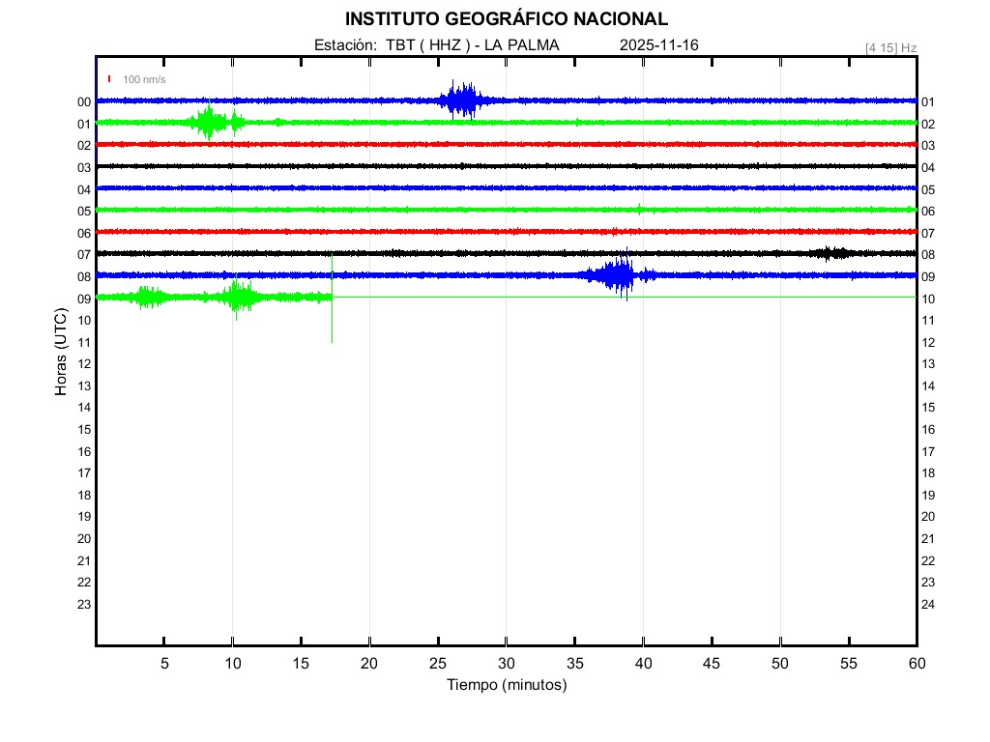990x742 pixels.
Task: Select the red trace for hour 06
Action: point(503,232)
